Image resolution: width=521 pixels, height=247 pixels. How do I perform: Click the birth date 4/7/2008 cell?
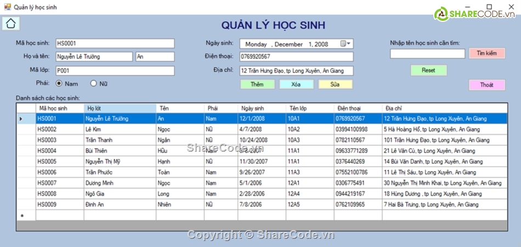262,129
